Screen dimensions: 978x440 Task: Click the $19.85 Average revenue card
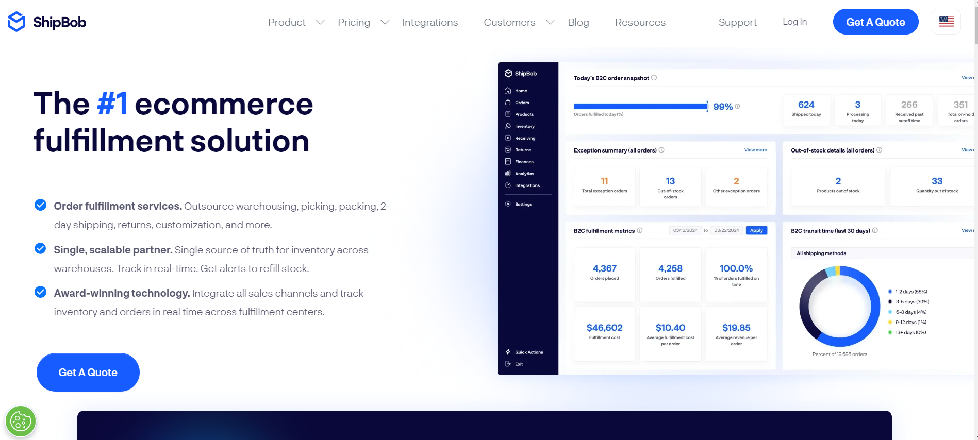(x=736, y=334)
